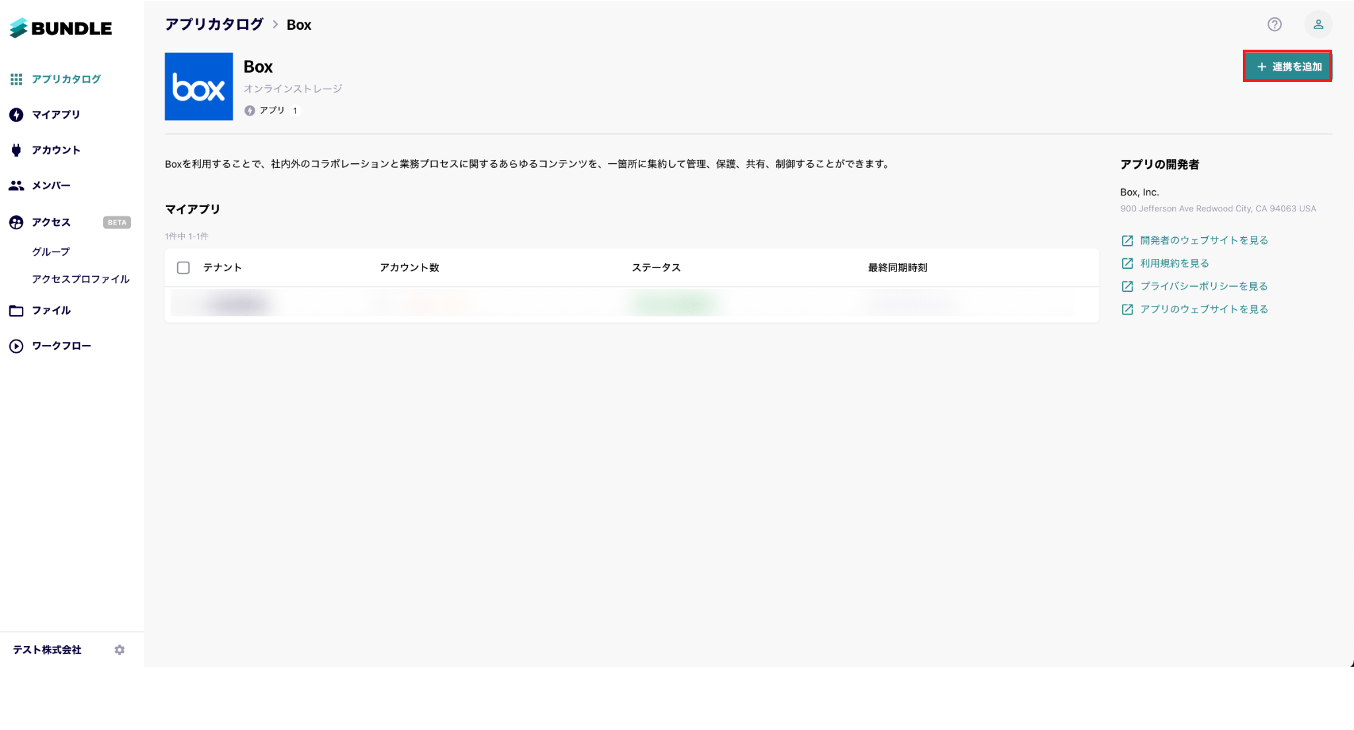
Task: Click the Box breadcrumb text
Action: point(299,25)
